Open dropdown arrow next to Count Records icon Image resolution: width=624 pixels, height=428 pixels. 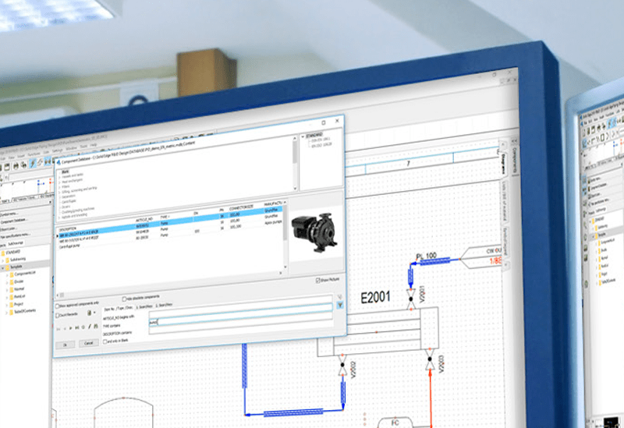[x=94, y=313]
